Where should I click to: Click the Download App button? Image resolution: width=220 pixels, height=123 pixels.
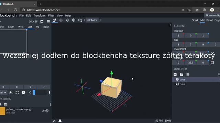(212, 15)
